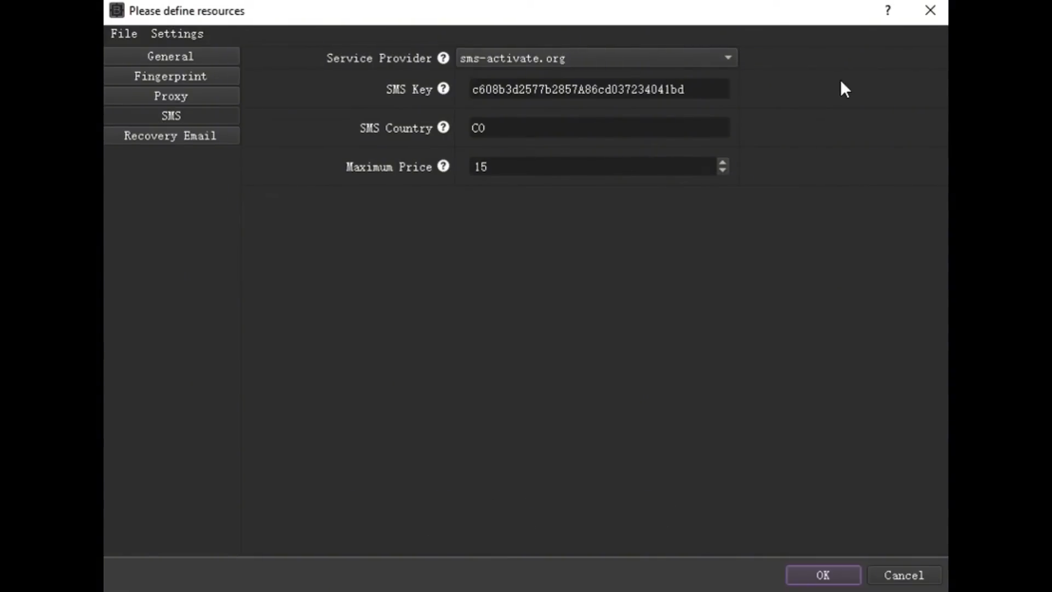Open the Settings menu
The width and height of the screenshot is (1052, 592).
tap(177, 33)
